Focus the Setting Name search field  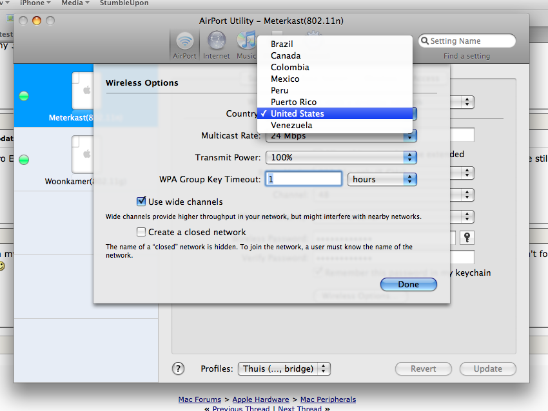pos(467,41)
